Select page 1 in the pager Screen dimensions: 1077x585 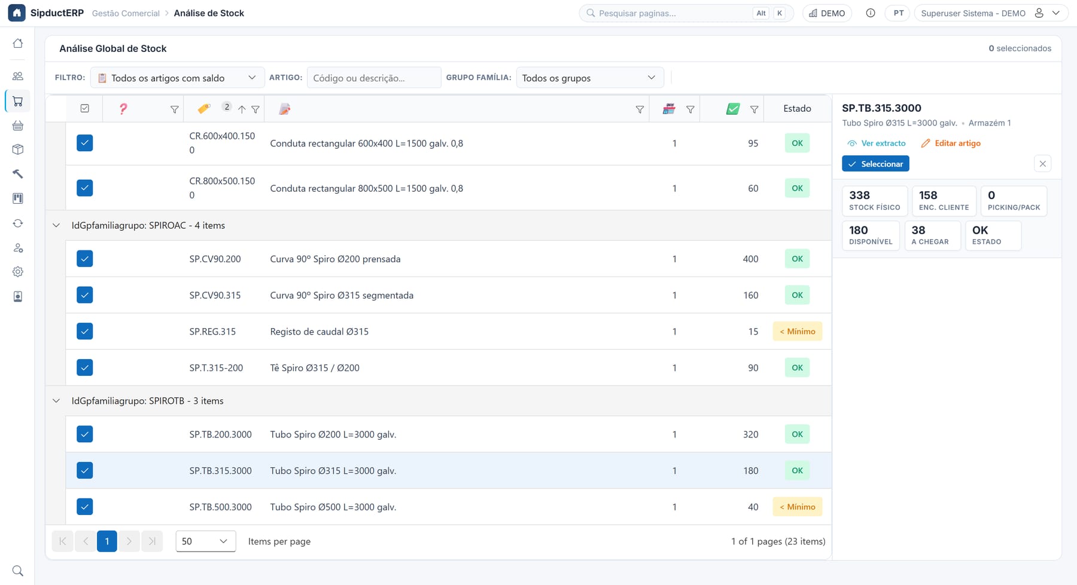[107, 541]
